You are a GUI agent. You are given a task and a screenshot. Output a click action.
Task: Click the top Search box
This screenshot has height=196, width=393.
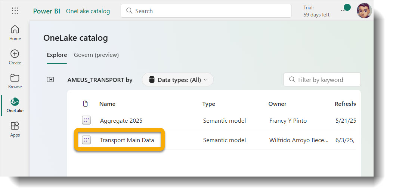click(x=206, y=11)
